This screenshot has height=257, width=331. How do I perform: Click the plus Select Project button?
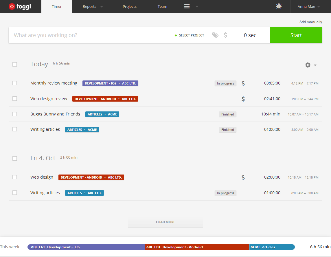[189, 35]
